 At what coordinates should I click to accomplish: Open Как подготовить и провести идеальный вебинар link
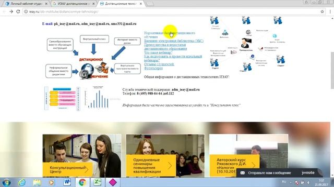173,58
